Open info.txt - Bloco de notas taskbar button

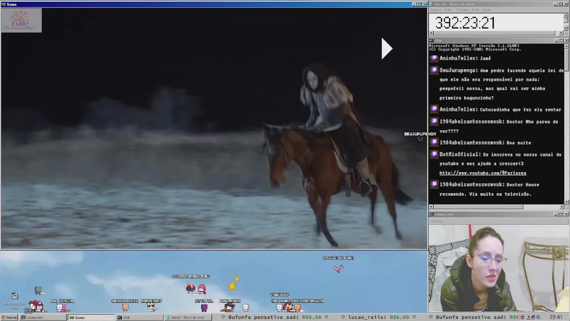[x=188, y=317]
